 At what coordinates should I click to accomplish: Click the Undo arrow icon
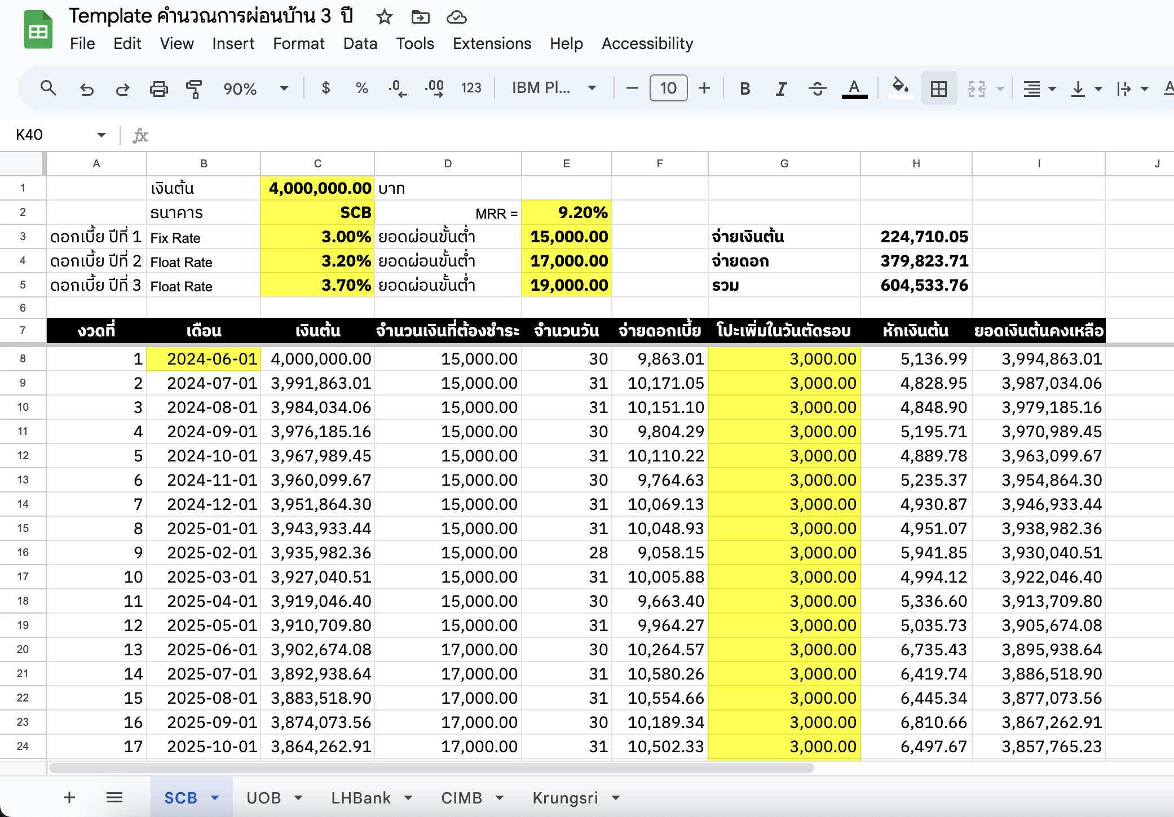pyautogui.click(x=86, y=88)
